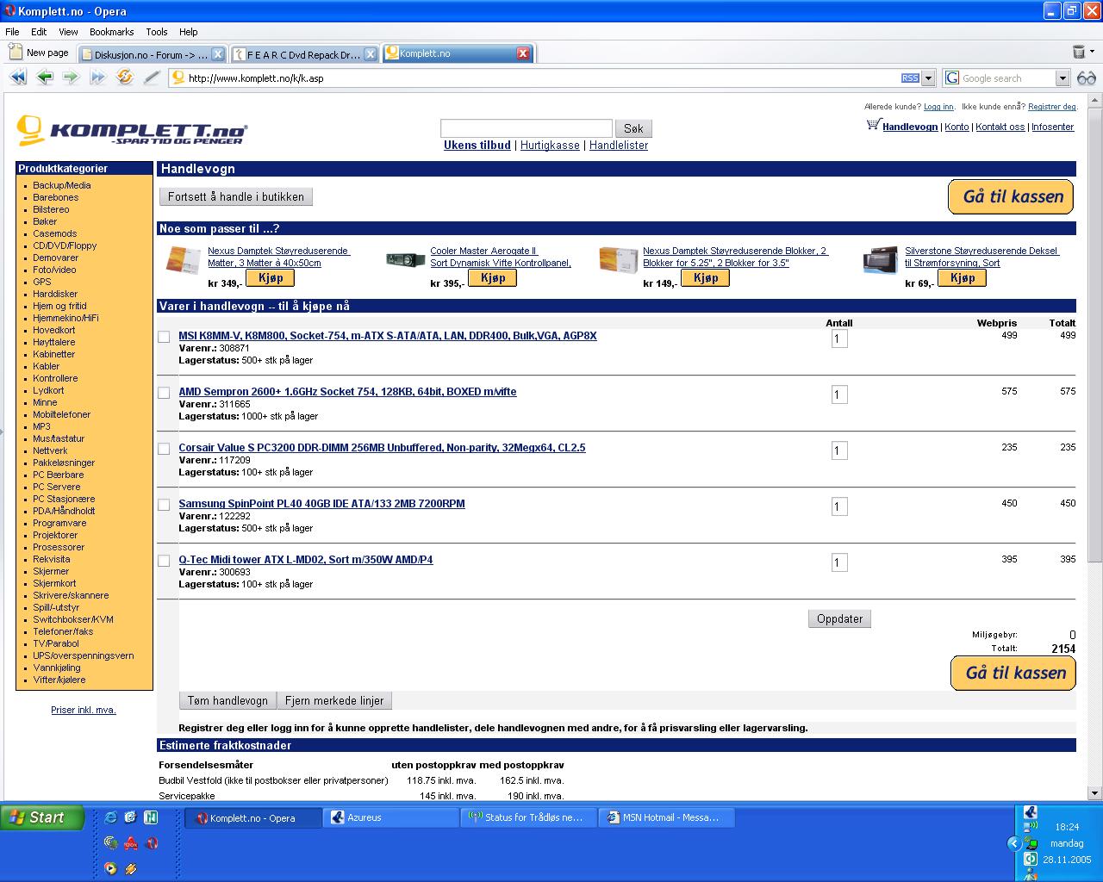
Task: Open the File menu
Action: 12,32
